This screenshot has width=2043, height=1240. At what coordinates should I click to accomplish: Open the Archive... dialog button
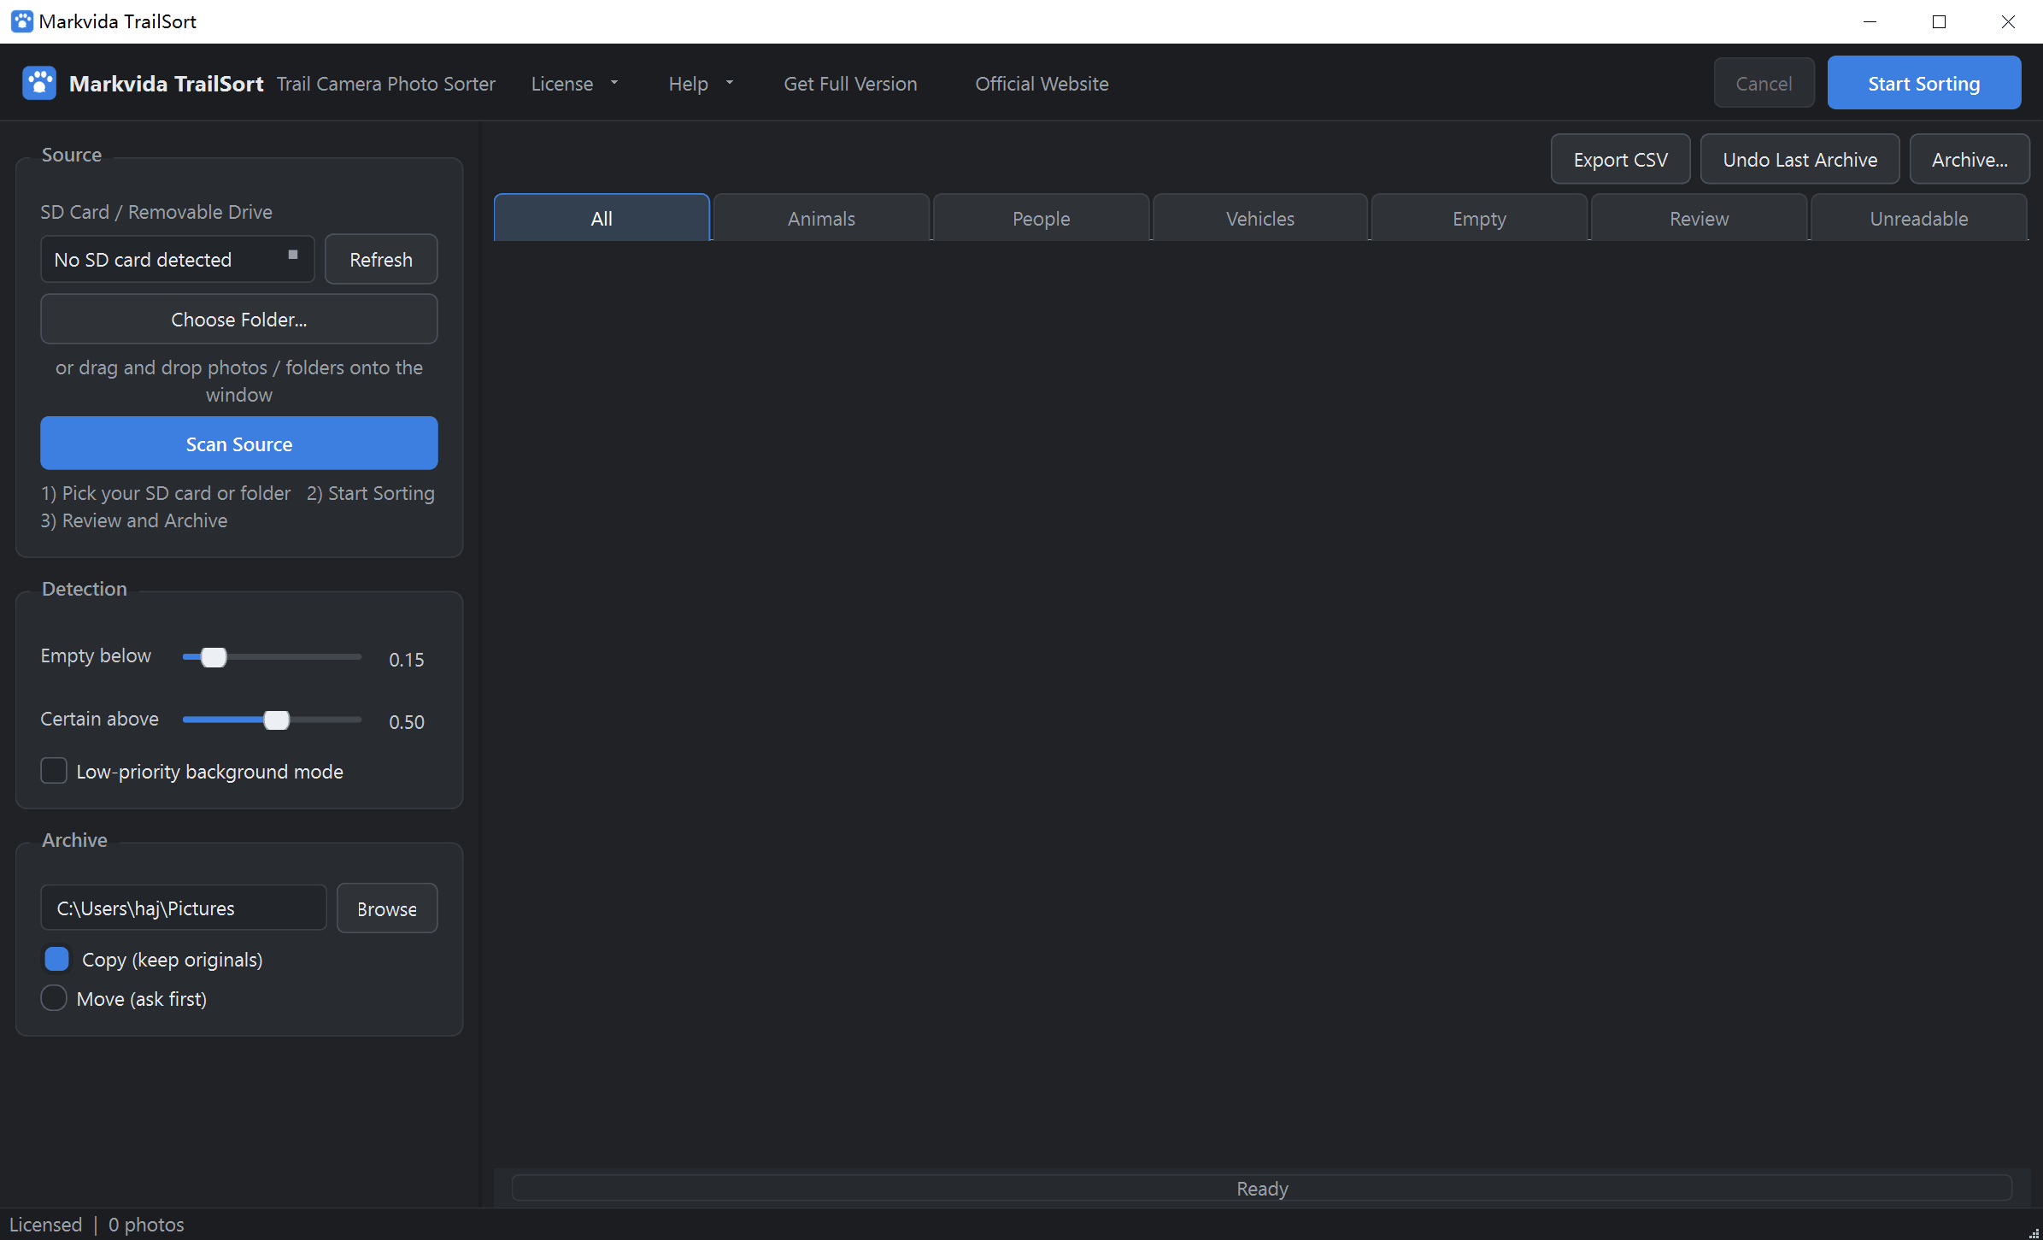[x=1970, y=159]
